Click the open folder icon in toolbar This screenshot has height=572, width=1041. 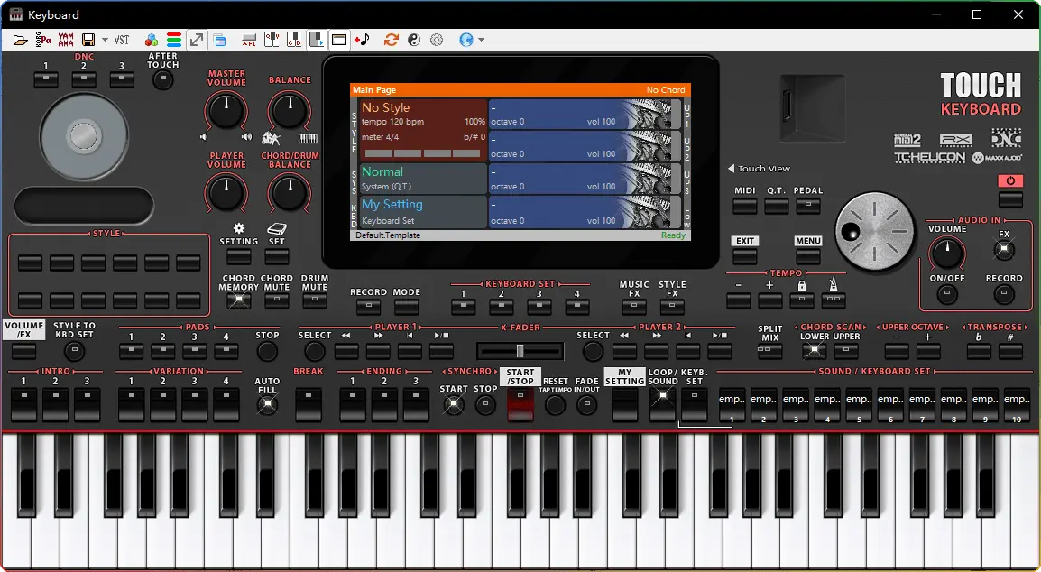pos(20,40)
